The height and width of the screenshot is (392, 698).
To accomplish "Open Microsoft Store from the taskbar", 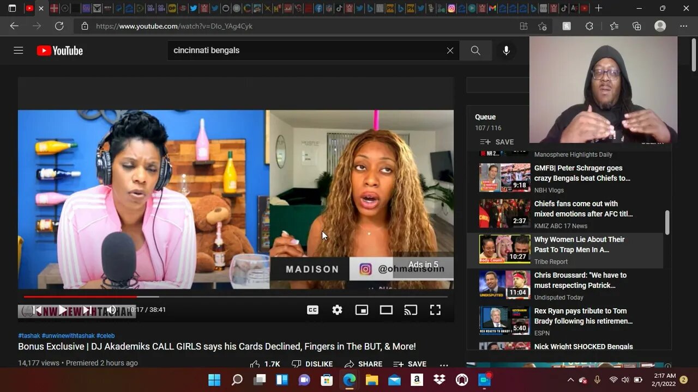I will point(327,380).
